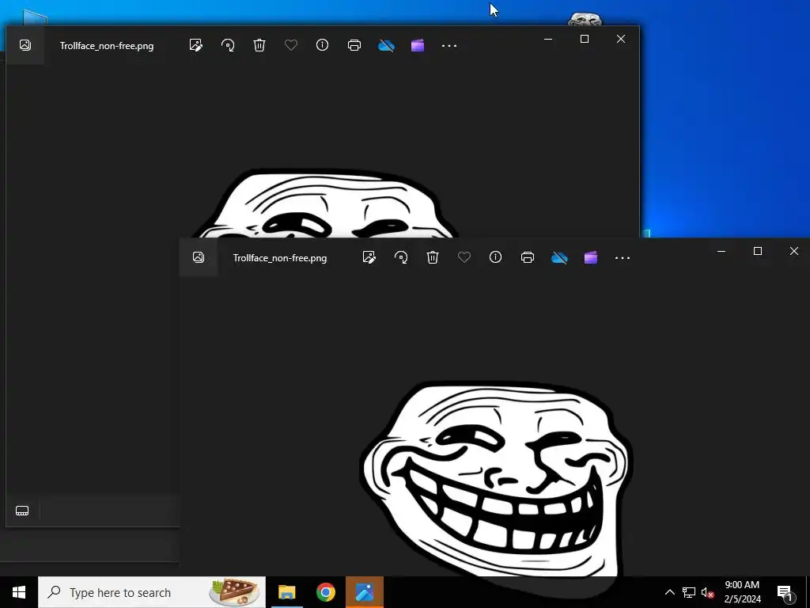810x608 pixels.
Task: Open the 9:00 AM clock and date
Action: [x=742, y=592]
